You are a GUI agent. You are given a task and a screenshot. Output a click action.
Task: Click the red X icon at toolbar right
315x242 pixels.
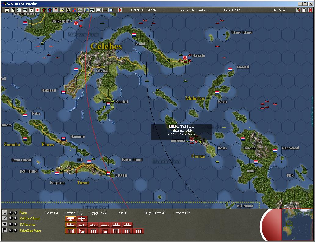(310, 10)
